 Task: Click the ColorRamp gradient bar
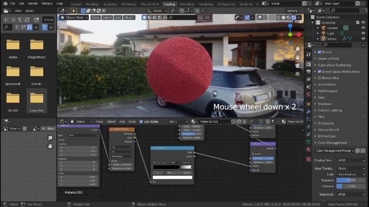172,167
